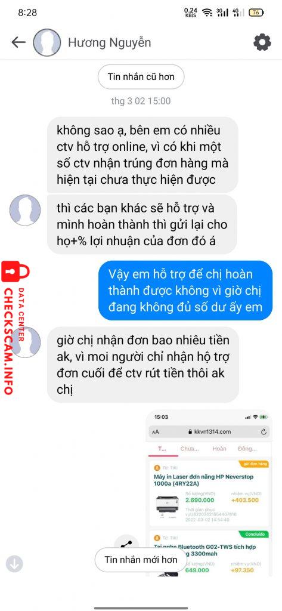Tap the aA text size control
Viewport: 282px width, 611px height.
156,432
